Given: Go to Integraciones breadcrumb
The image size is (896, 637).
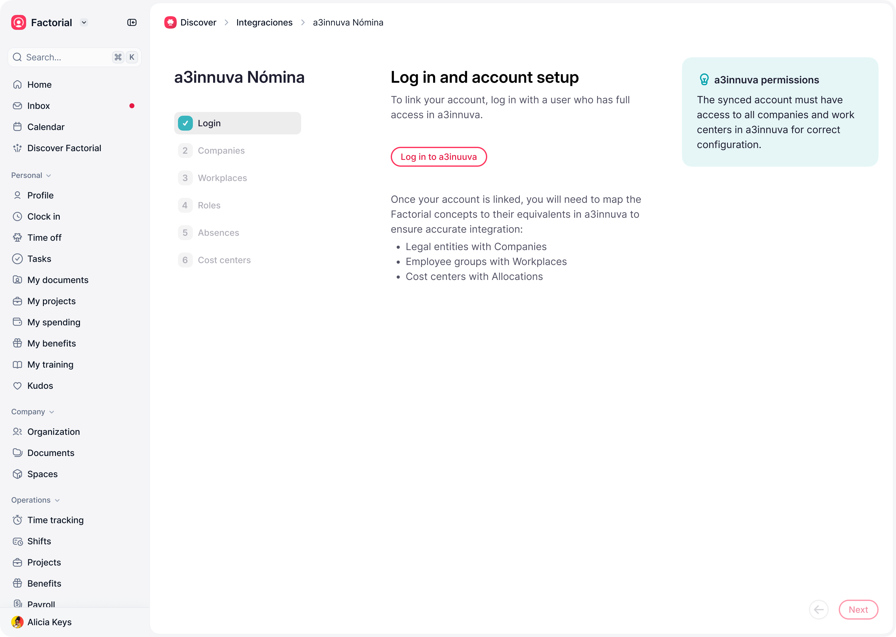Looking at the screenshot, I should coord(264,22).
